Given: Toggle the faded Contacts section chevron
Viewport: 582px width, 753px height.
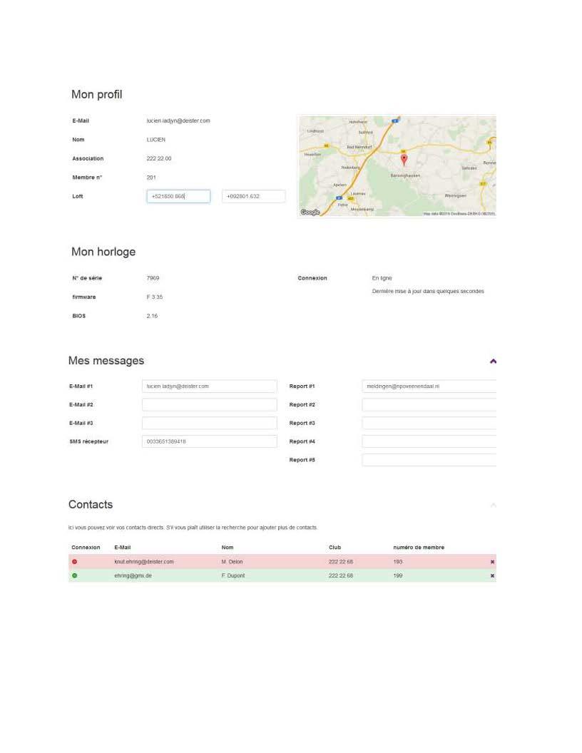Looking at the screenshot, I should point(493,505).
